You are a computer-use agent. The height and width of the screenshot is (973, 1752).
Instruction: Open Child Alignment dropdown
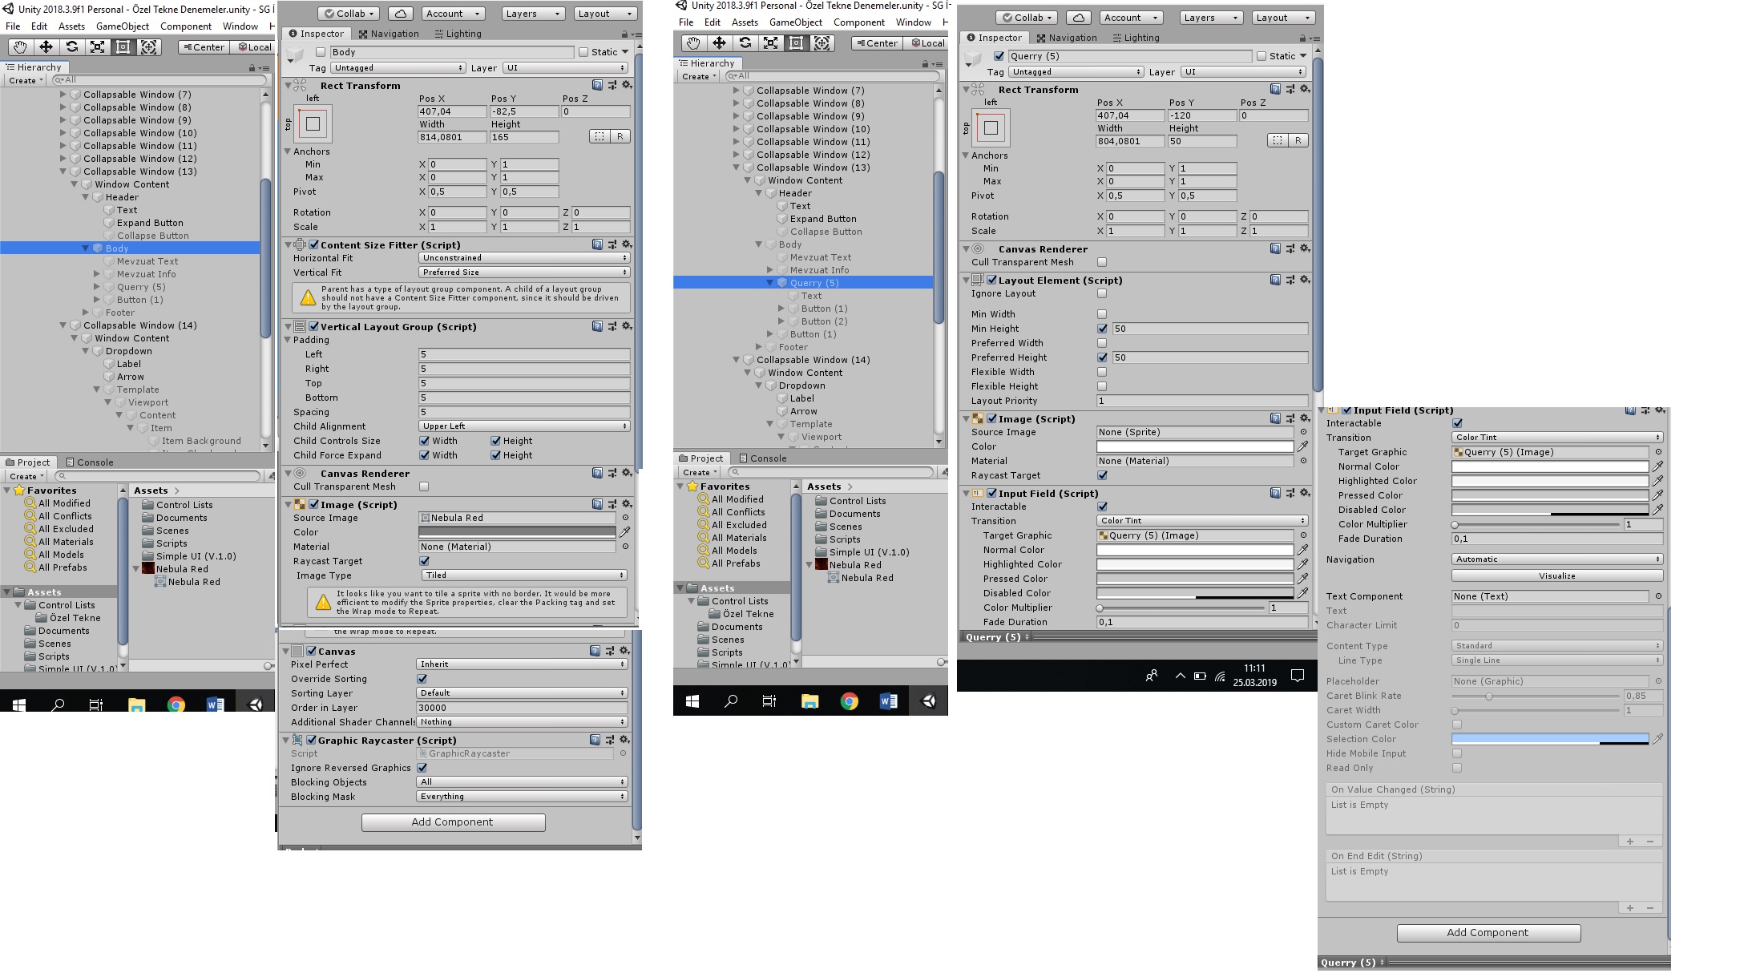pos(523,426)
